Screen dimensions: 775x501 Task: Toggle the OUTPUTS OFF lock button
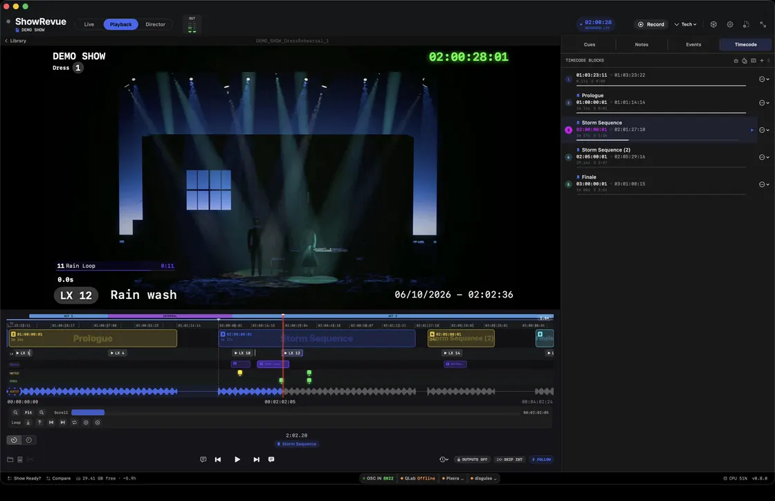pyautogui.click(x=473, y=459)
